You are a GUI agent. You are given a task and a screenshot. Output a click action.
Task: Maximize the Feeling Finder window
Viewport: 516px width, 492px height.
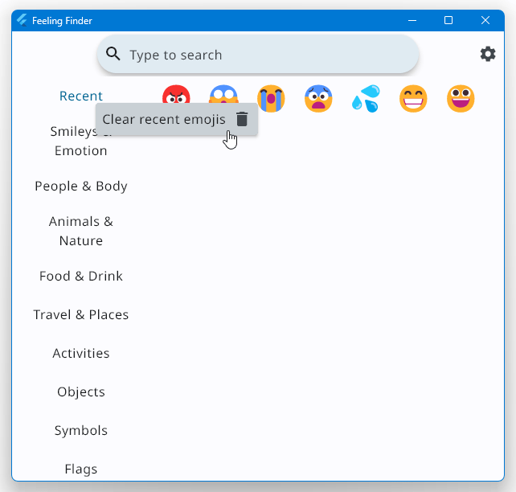pyautogui.click(x=448, y=20)
